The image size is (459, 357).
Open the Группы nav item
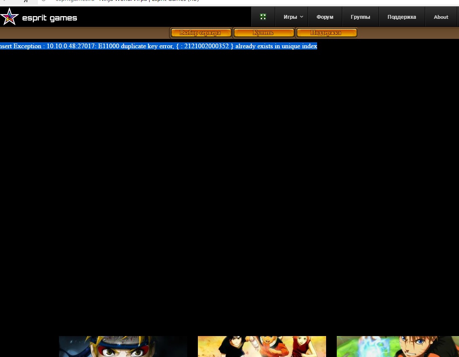360,17
